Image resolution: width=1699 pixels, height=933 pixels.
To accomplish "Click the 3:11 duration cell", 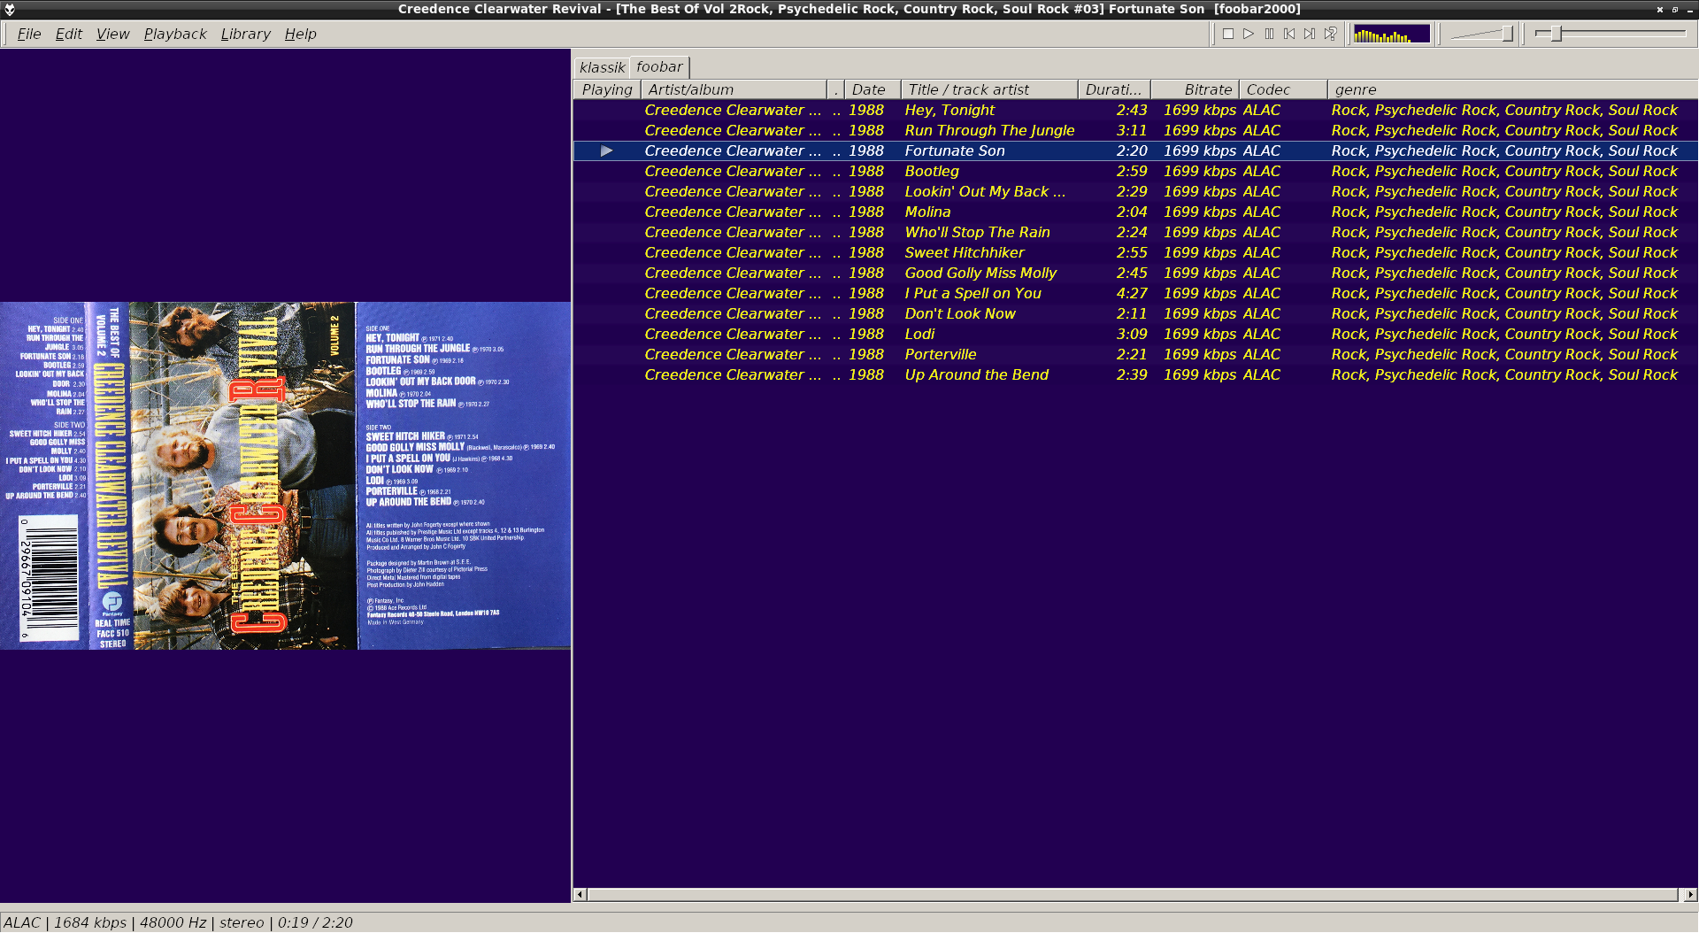I will pyautogui.click(x=1132, y=130).
